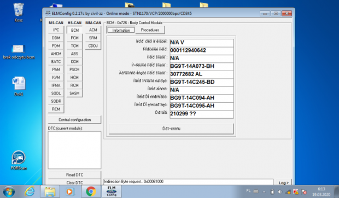Select the SODR module button
The height and width of the screenshot is (198, 339).
tap(56, 101)
